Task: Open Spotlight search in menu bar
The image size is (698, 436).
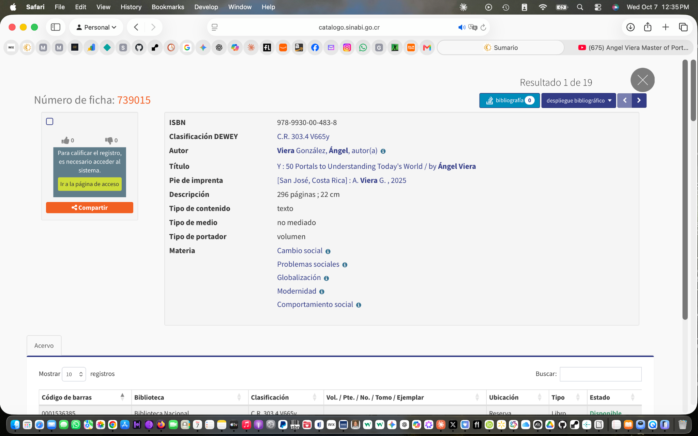Action: 580,7
